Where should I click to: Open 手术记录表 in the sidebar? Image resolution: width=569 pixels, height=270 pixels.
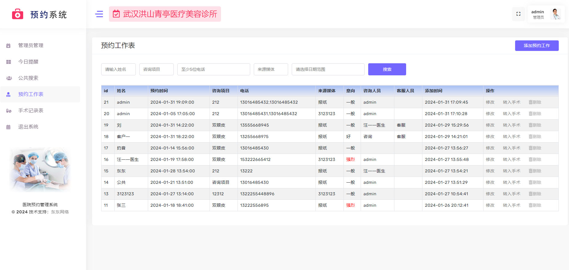(x=31, y=111)
